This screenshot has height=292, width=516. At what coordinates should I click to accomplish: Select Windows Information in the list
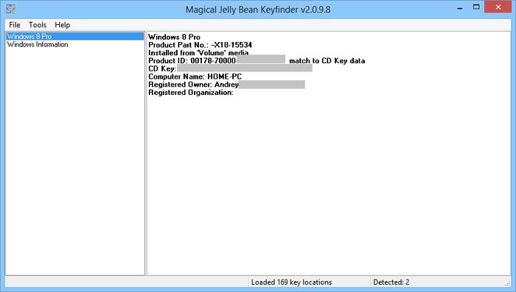click(x=38, y=44)
